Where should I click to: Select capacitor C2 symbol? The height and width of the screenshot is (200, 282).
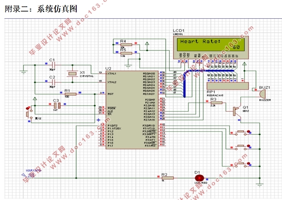[53, 82]
